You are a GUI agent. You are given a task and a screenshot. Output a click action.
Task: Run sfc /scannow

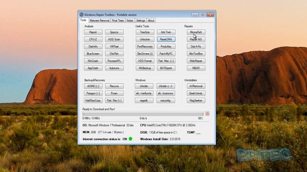pyautogui.click(x=166, y=94)
